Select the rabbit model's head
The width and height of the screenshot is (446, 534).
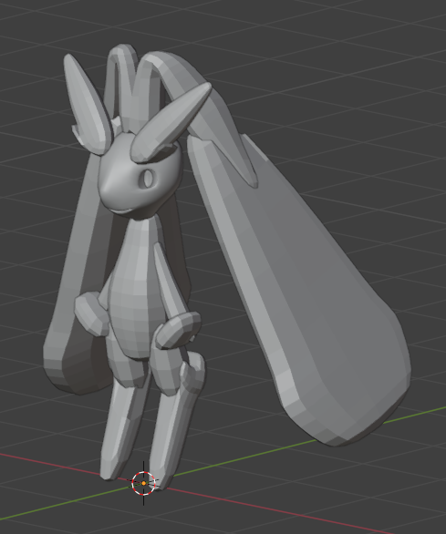(x=140, y=175)
